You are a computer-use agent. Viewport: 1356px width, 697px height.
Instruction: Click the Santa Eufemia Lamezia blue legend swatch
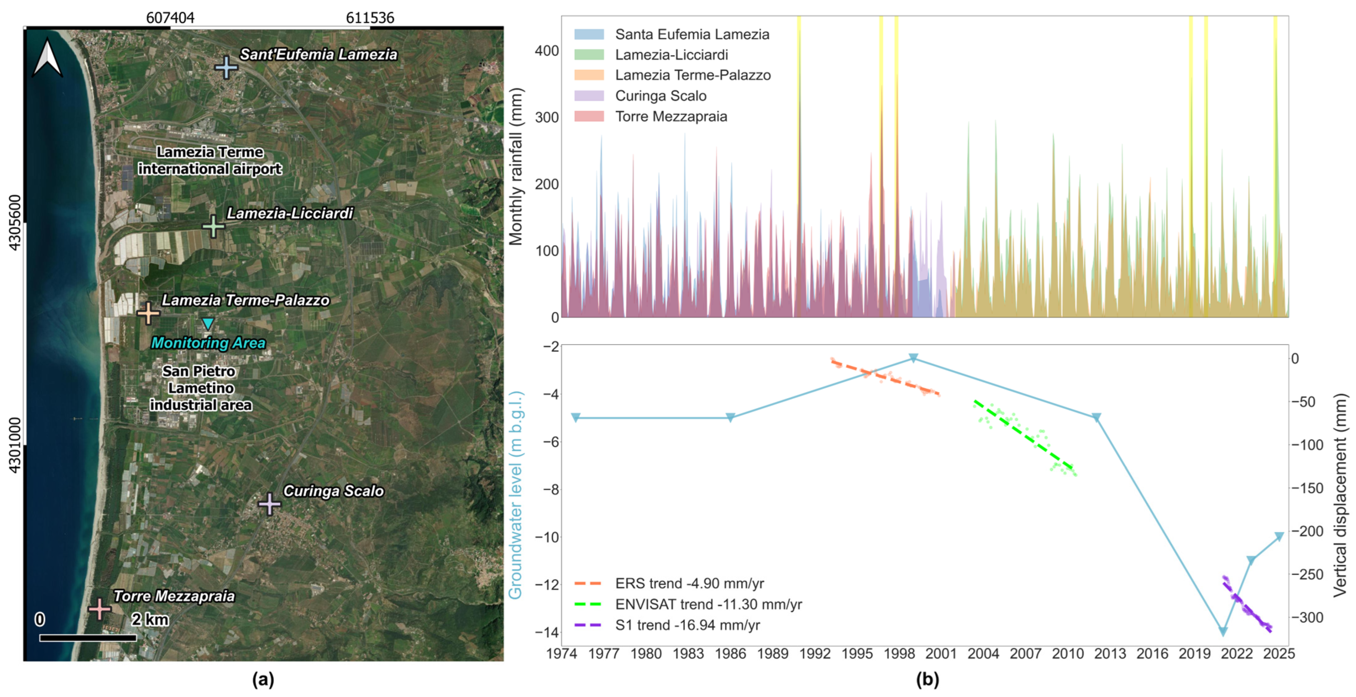589,35
